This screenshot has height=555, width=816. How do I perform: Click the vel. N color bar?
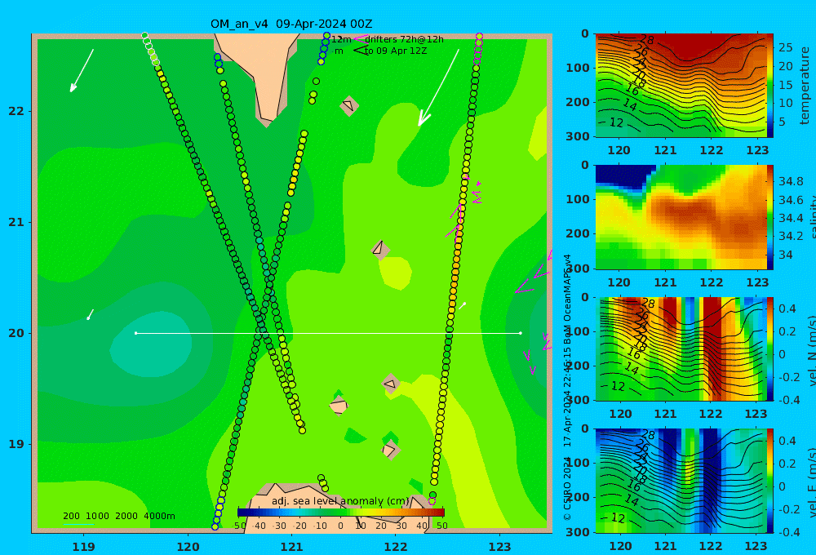[770, 349]
